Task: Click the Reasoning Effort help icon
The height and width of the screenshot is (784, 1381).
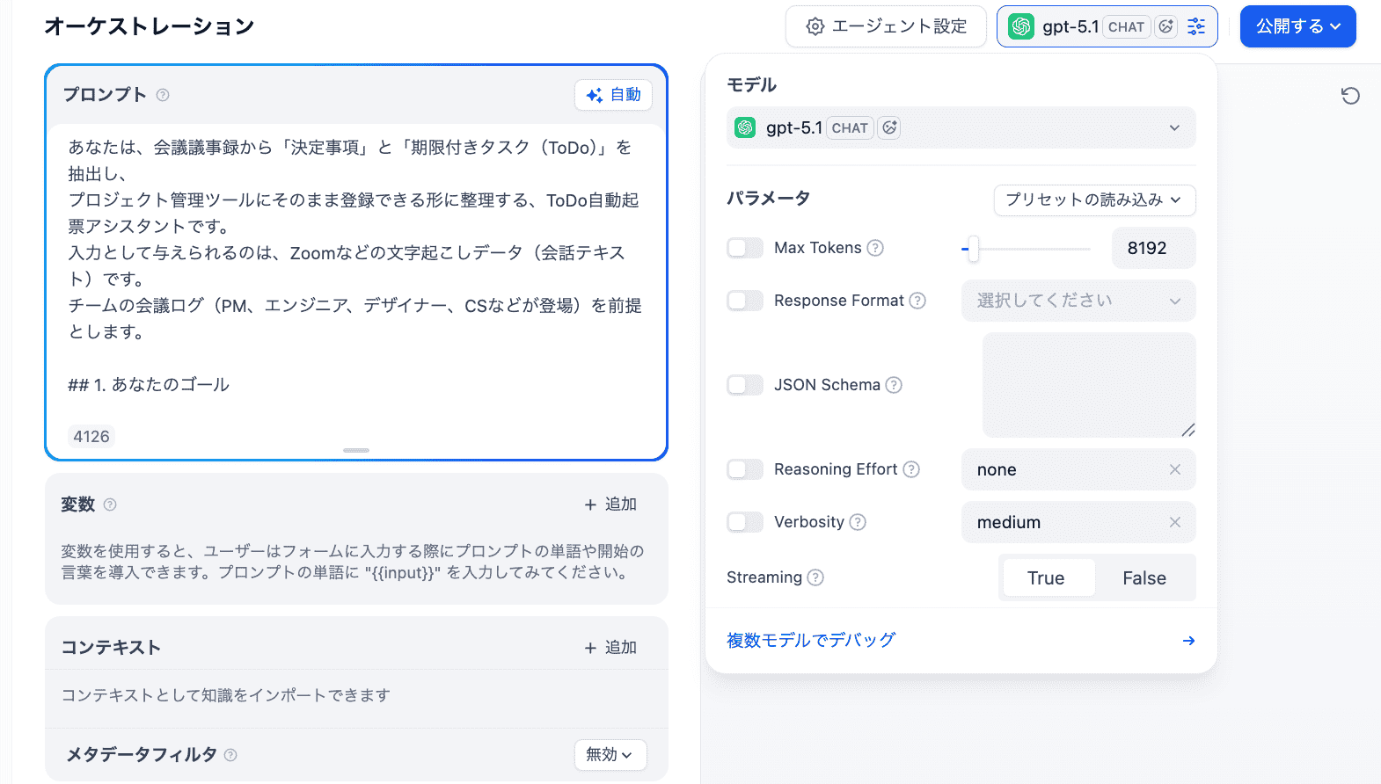Action: [x=911, y=469]
